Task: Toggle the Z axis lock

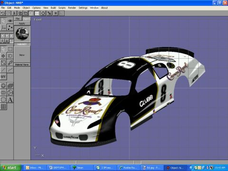Action: (11, 36)
